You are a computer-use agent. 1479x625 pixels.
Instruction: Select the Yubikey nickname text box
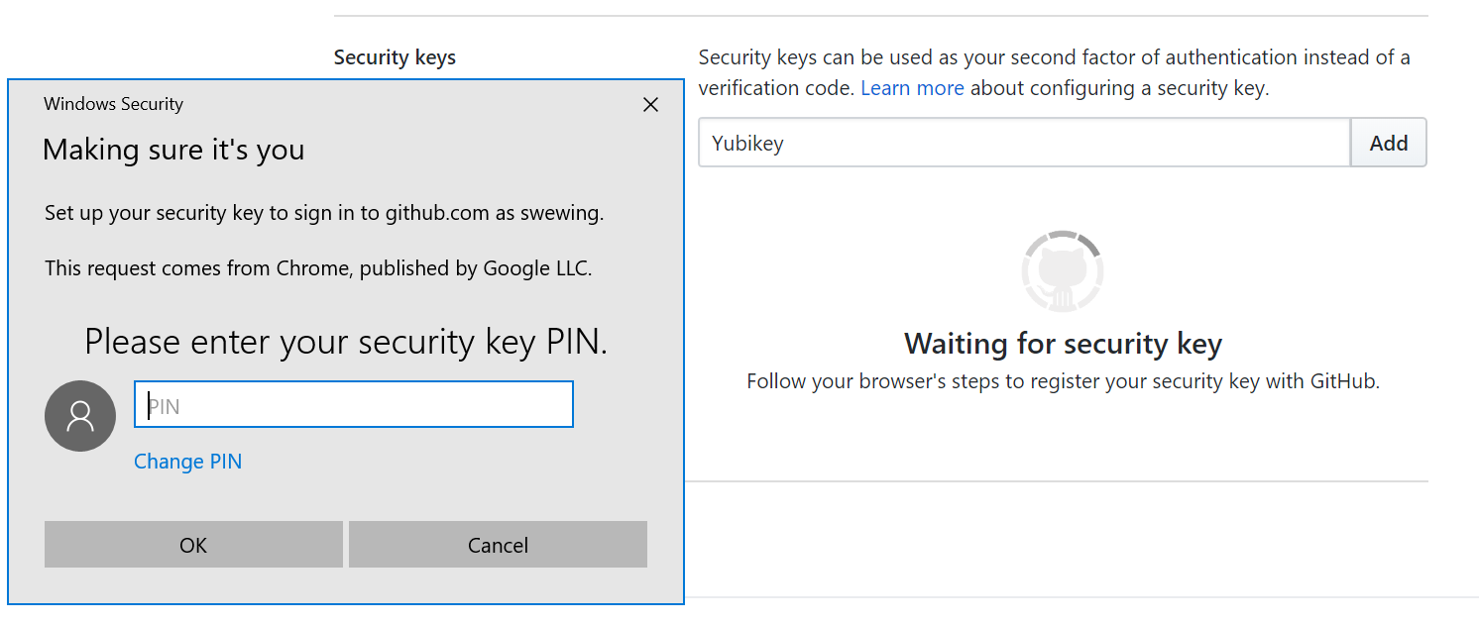point(1023,143)
